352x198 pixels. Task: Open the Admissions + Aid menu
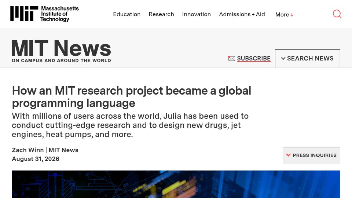[242, 14]
